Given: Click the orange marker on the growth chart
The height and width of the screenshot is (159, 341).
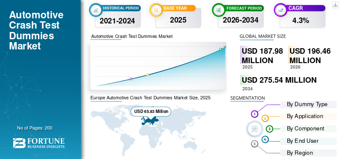Looking at the screenshot, I should tap(147, 75).
